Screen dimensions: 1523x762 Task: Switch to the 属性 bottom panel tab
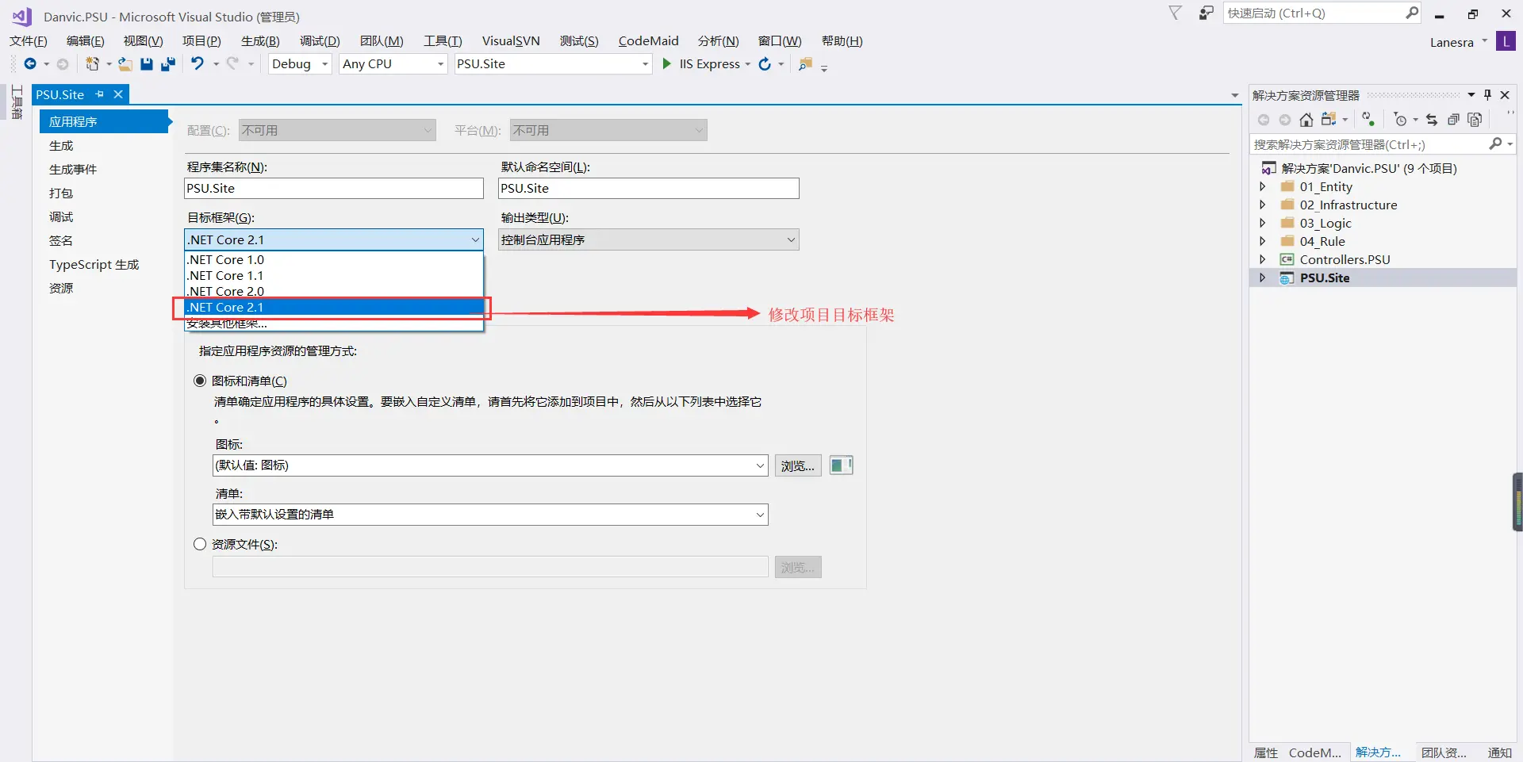[x=1266, y=752]
